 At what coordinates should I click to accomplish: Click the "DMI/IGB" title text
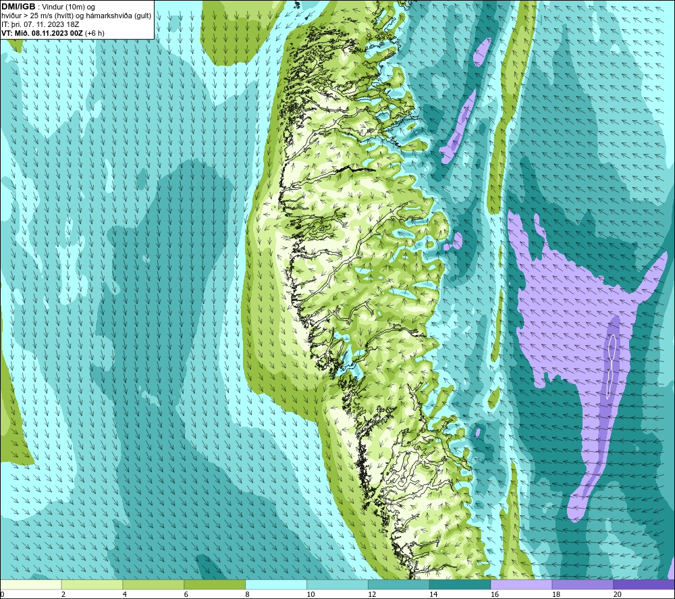tap(18, 7)
